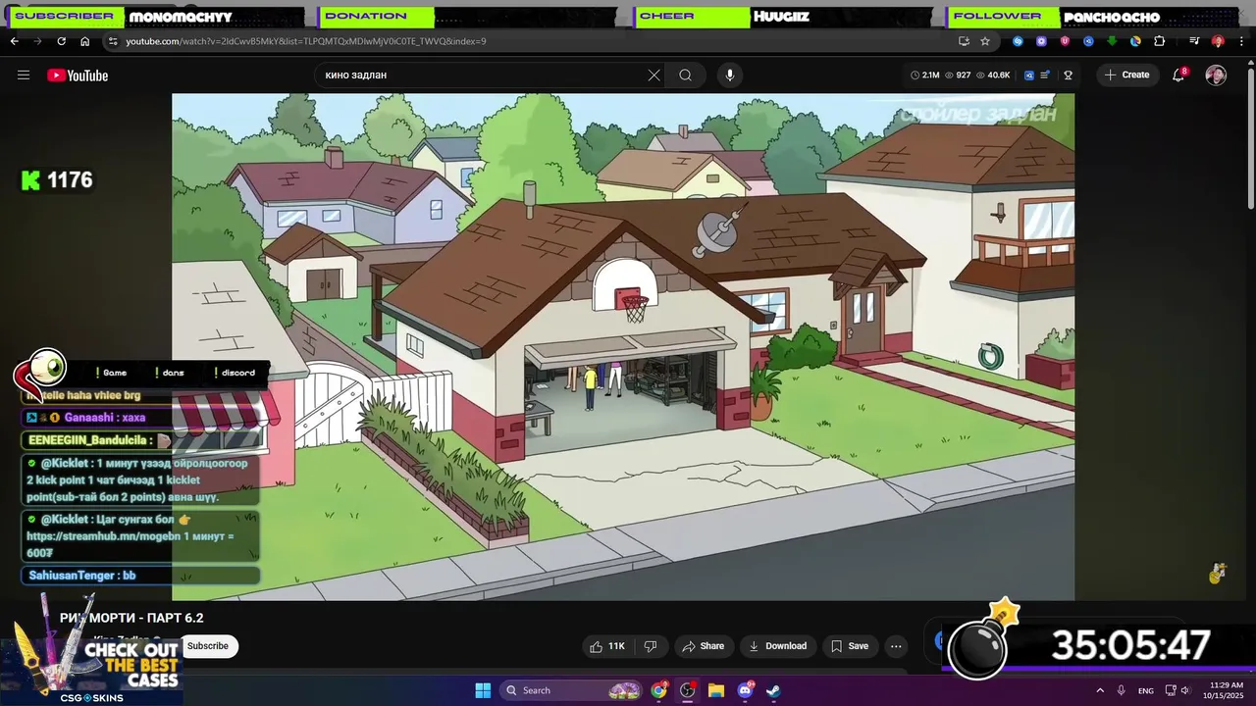
Task: Submit search with the magnifier button
Action: click(685, 76)
